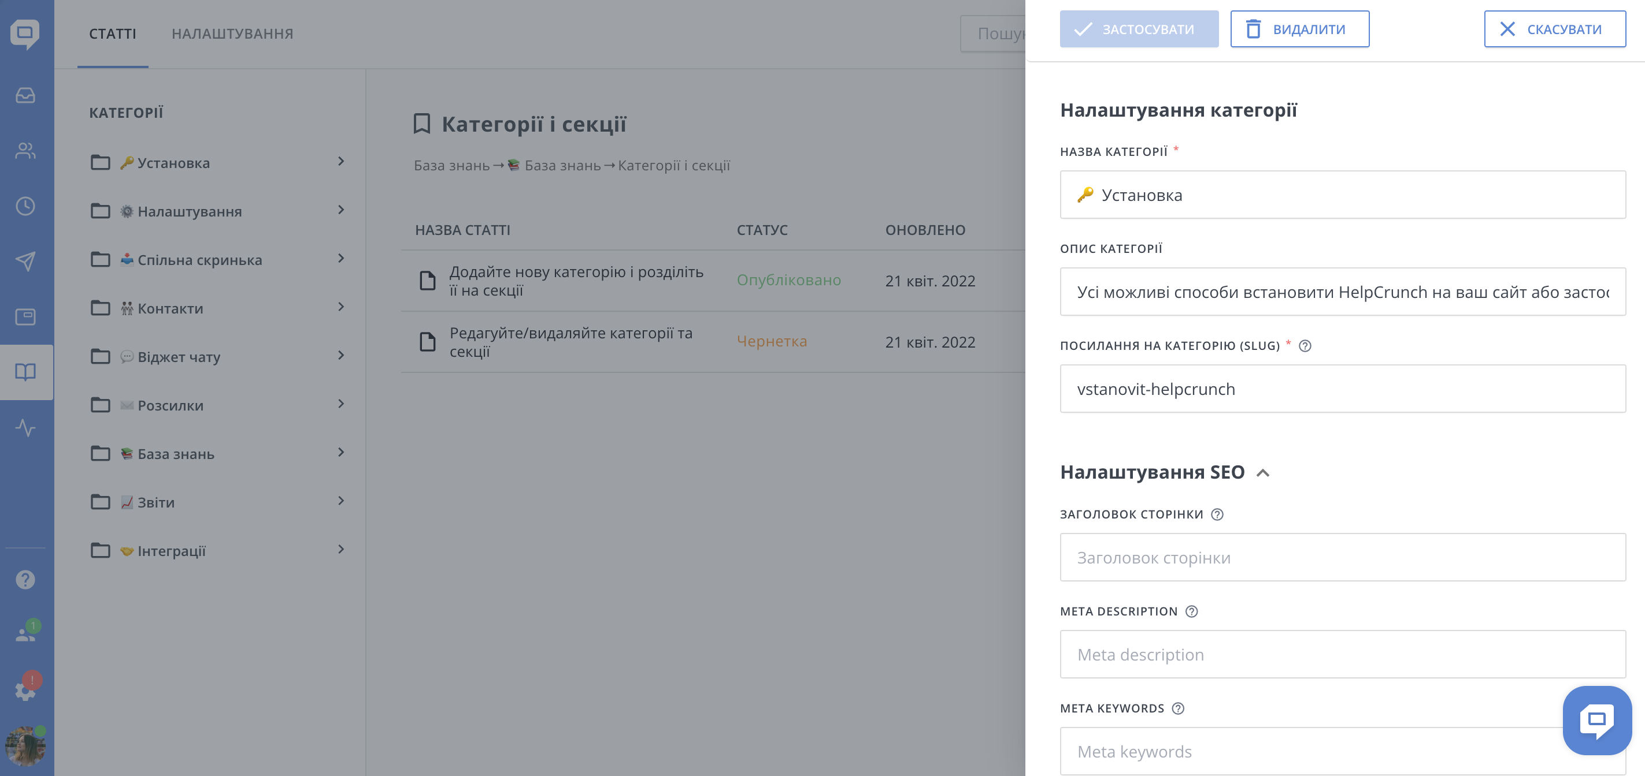
Task: Collapse the Налаштування SEO section
Action: point(1262,473)
